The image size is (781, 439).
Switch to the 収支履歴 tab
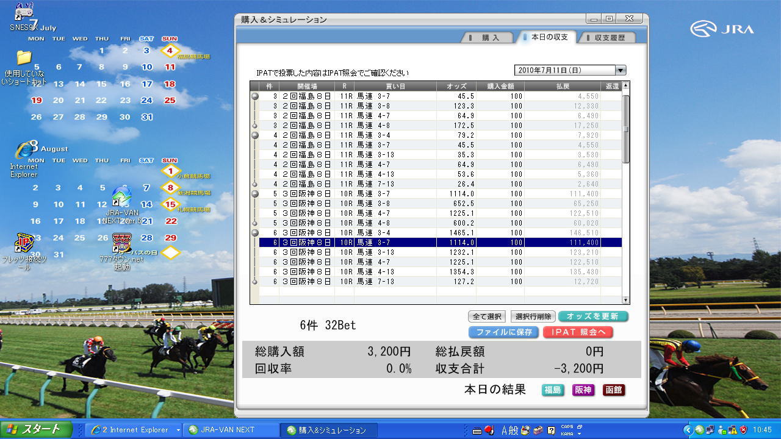click(x=608, y=38)
